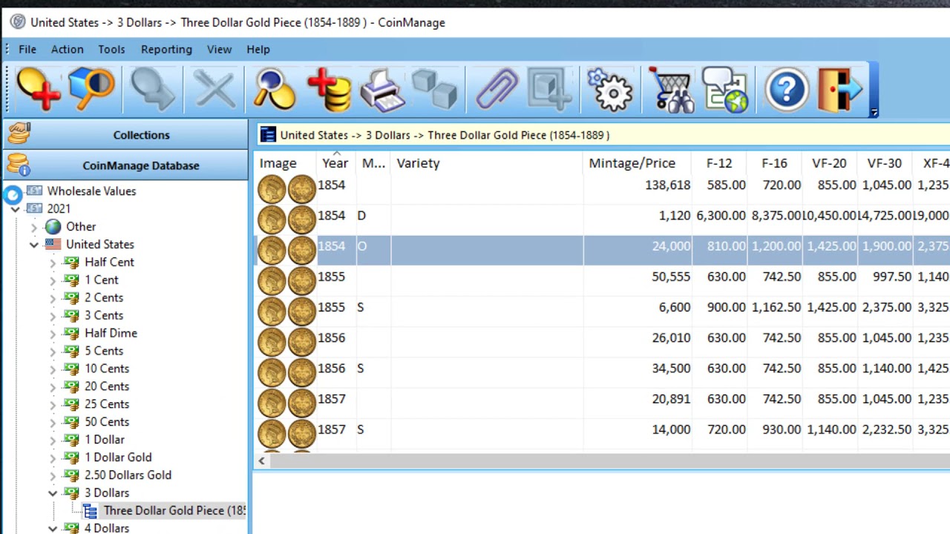This screenshot has height=534, width=950.
Task: Click the Print toolbar icon
Action: click(x=382, y=90)
